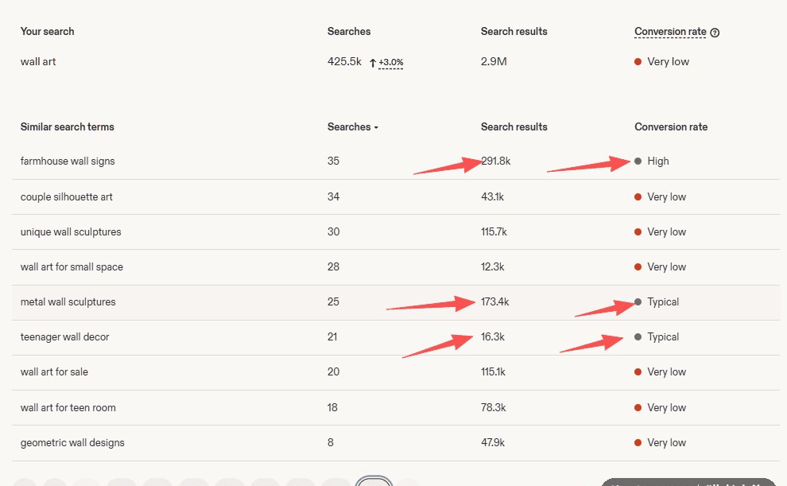
Task: Click the upward trend arrow beside 425.5k
Action: [373, 63]
